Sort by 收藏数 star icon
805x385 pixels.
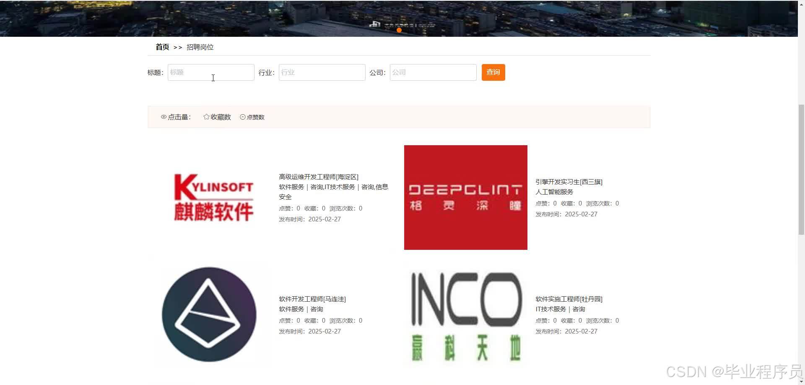coord(206,117)
